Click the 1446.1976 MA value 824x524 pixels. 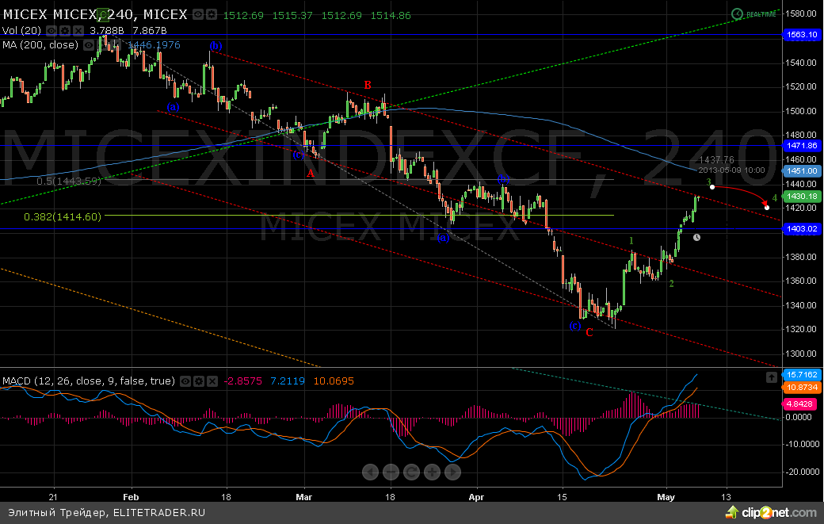click(154, 45)
